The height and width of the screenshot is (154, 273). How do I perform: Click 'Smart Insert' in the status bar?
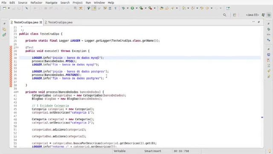153,151
